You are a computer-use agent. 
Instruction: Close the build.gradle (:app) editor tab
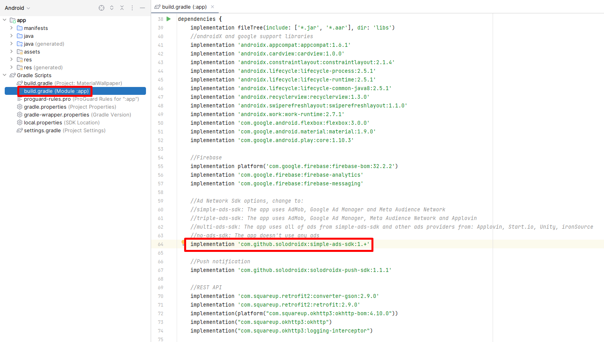(x=212, y=7)
